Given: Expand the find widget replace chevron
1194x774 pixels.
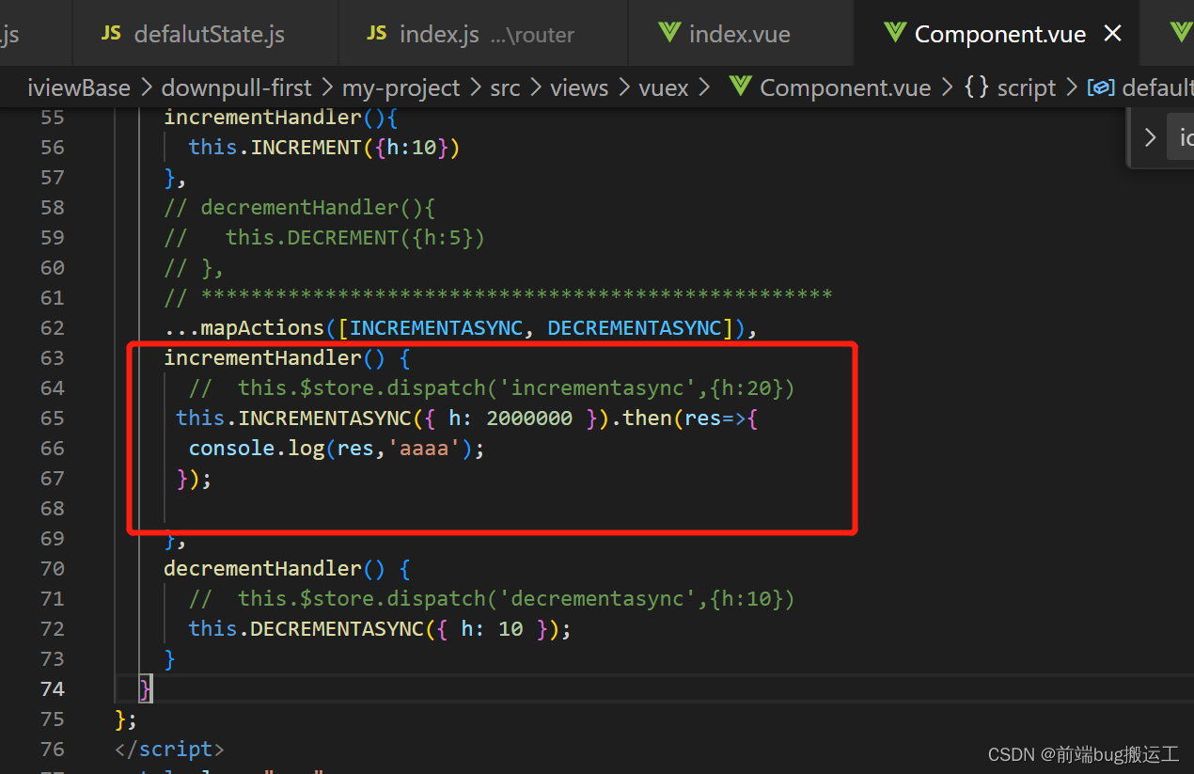Looking at the screenshot, I should [1149, 137].
